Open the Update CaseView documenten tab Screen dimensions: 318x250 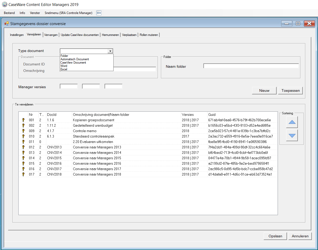[80, 35]
